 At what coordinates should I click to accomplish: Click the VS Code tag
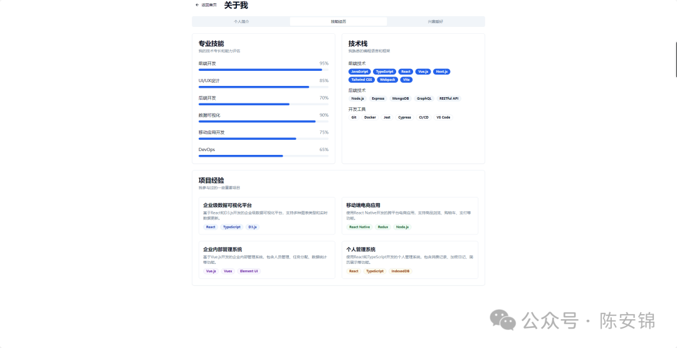[x=443, y=117]
